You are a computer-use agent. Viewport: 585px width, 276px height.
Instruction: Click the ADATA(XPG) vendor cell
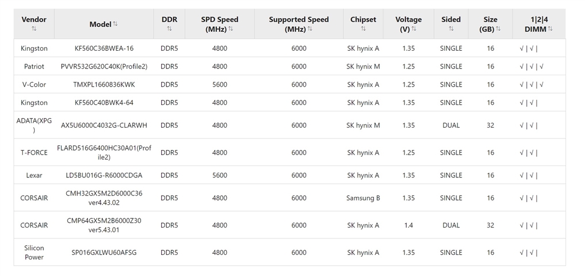tap(34, 125)
